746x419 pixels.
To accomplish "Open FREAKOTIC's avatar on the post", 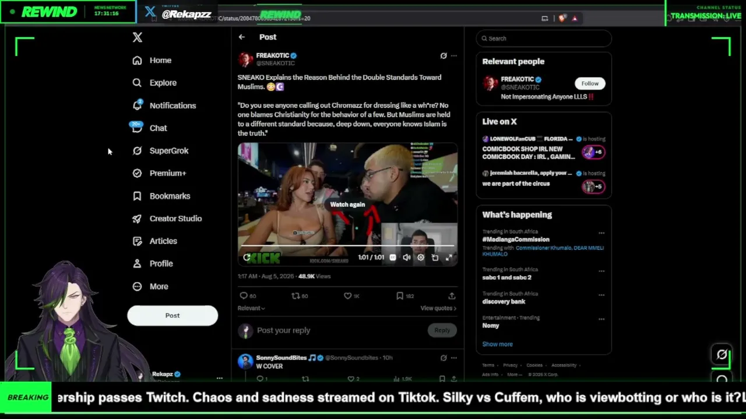I will pyautogui.click(x=245, y=59).
